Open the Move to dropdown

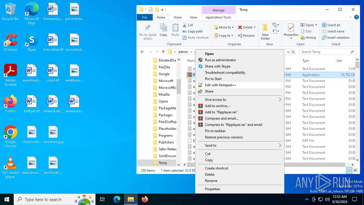(x=224, y=27)
